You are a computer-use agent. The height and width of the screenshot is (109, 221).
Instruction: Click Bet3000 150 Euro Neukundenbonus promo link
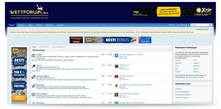point(62,70)
